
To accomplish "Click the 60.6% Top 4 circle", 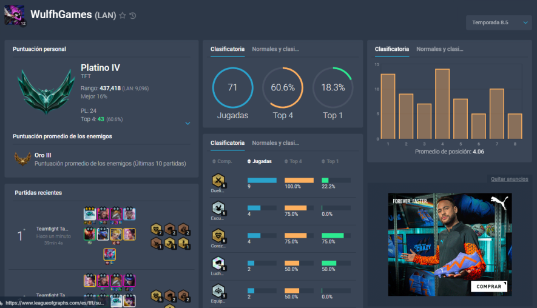I will tap(283, 87).
